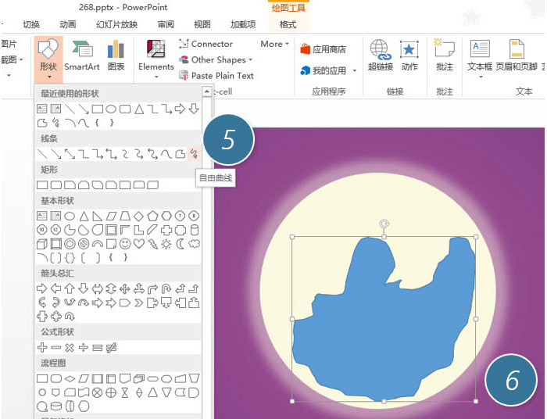Choose the smiley face shape
Viewport: 547px width, 419px height.
click(x=125, y=244)
